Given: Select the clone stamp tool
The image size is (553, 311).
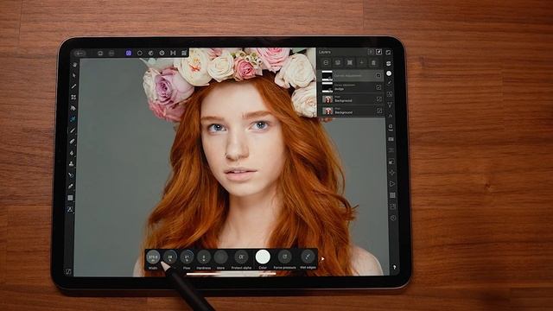Looking at the screenshot, I should tap(71, 163).
